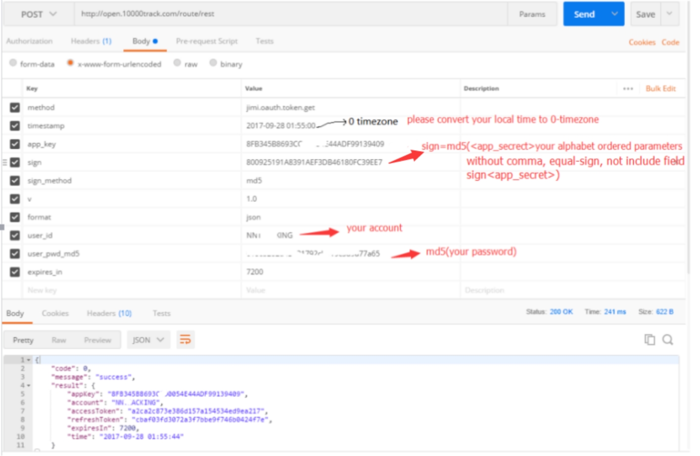Expand the Save options arrow
Image resolution: width=700 pixels, height=456 pixels.
coord(669,14)
